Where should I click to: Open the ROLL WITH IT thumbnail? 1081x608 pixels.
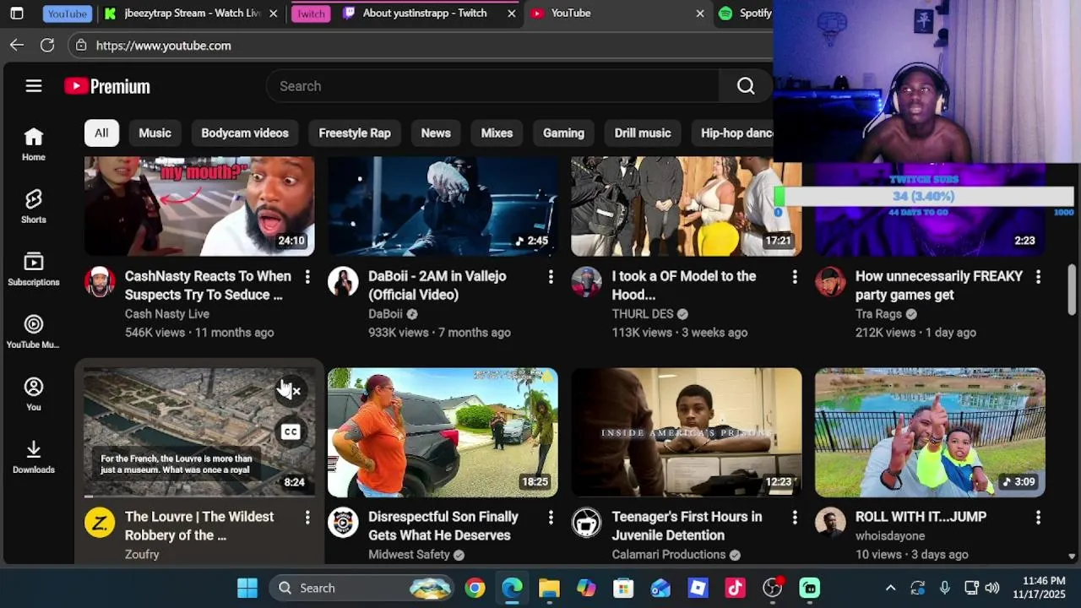pos(930,432)
